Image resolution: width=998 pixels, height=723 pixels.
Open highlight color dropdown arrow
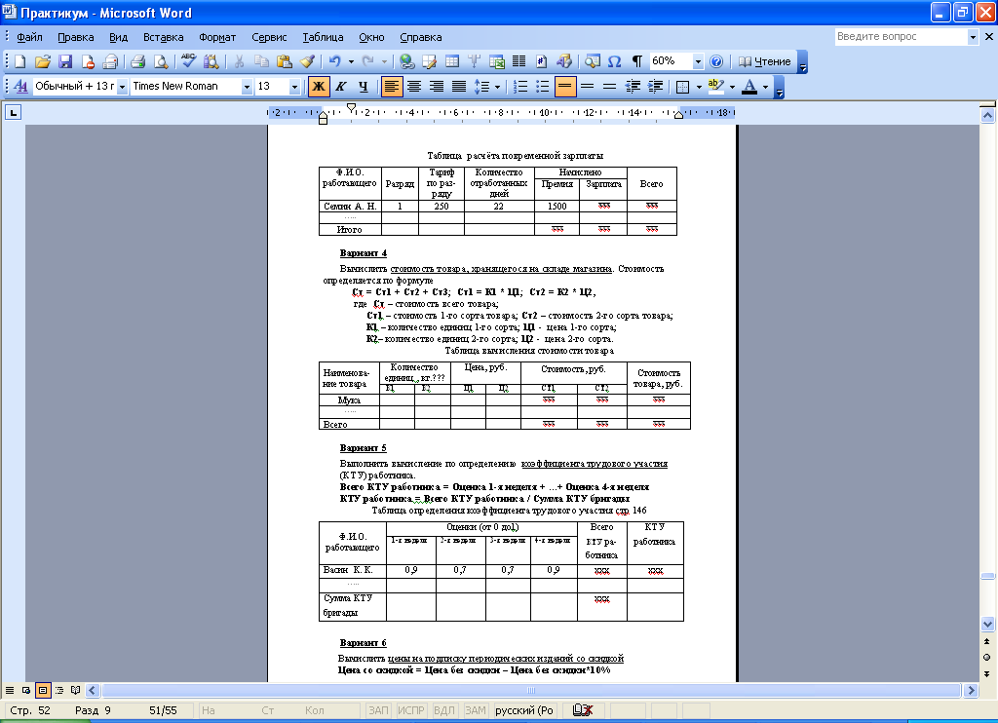tap(732, 86)
